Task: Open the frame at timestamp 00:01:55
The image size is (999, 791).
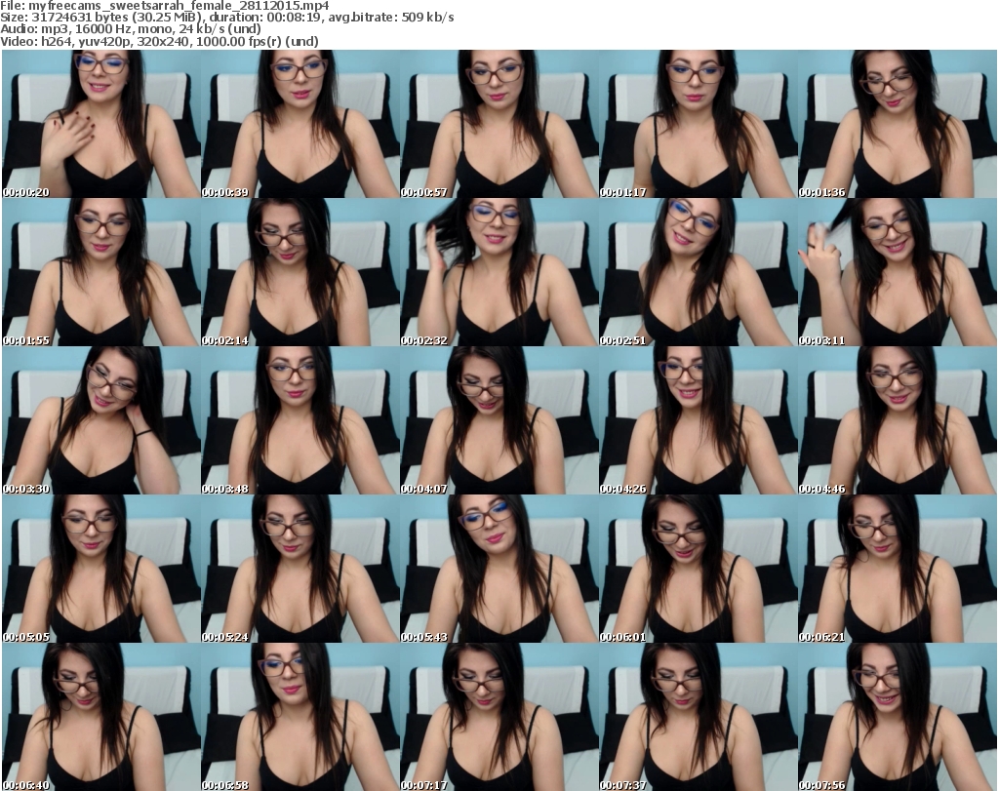Action: 100,272
